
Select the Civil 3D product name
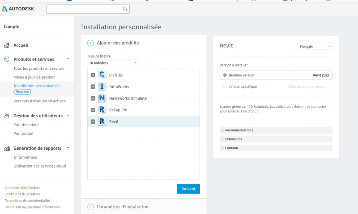point(116,75)
